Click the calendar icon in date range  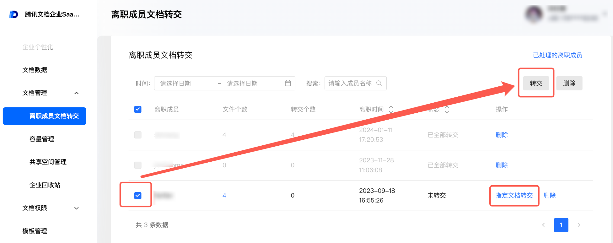pyautogui.click(x=288, y=83)
